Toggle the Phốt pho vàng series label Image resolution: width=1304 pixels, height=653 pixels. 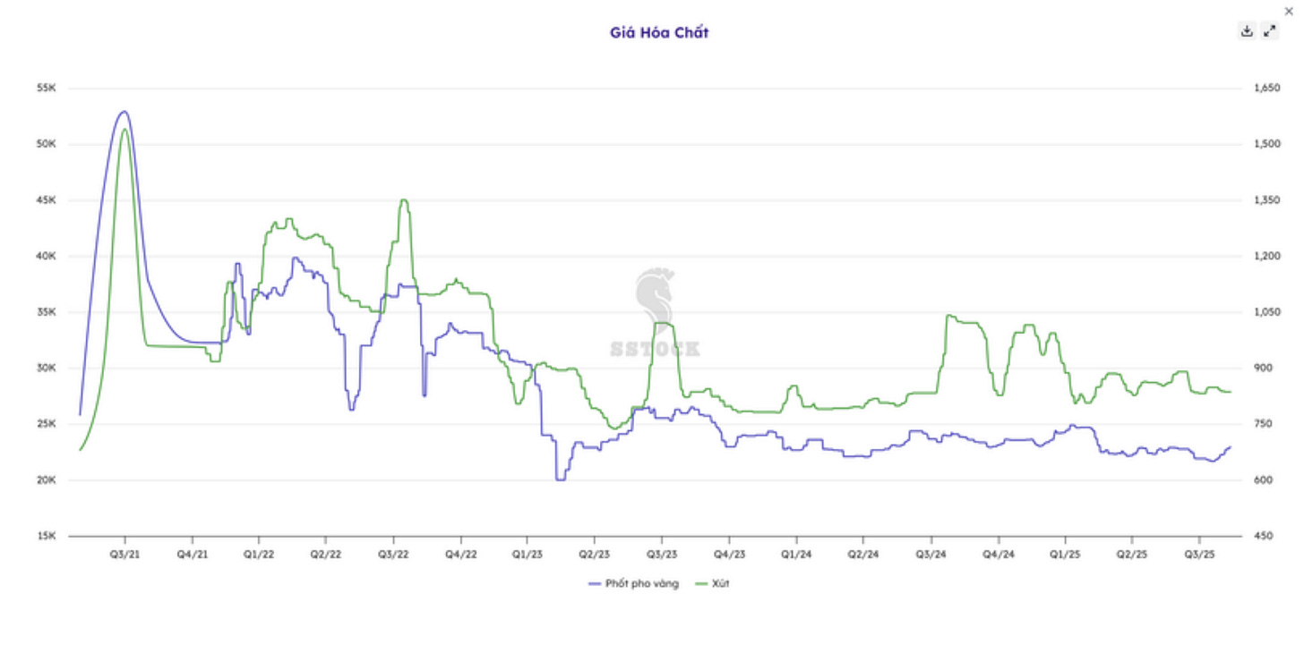tap(642, 584)
